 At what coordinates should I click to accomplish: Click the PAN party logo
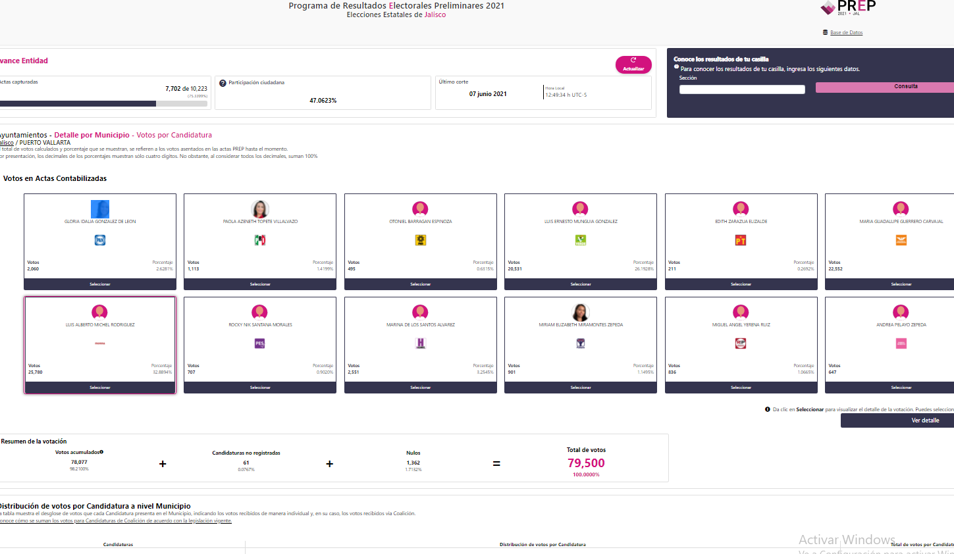[x=100, y=240]
